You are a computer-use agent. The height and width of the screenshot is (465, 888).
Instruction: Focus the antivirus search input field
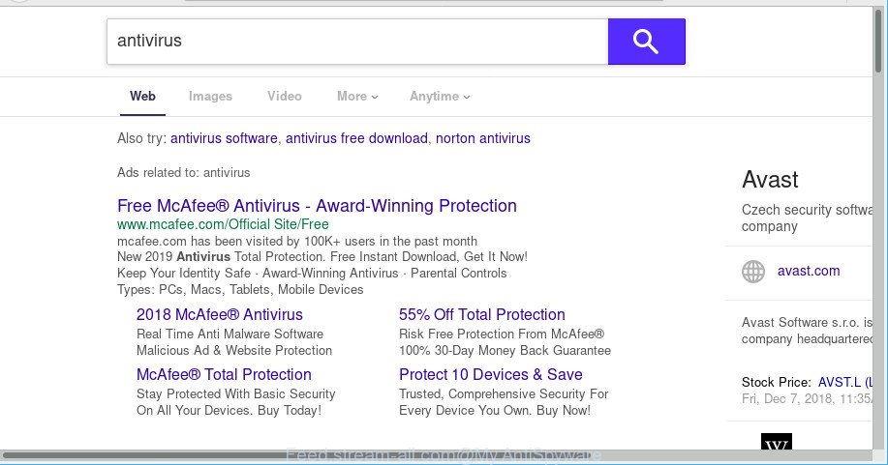click(x=357, y=42)
